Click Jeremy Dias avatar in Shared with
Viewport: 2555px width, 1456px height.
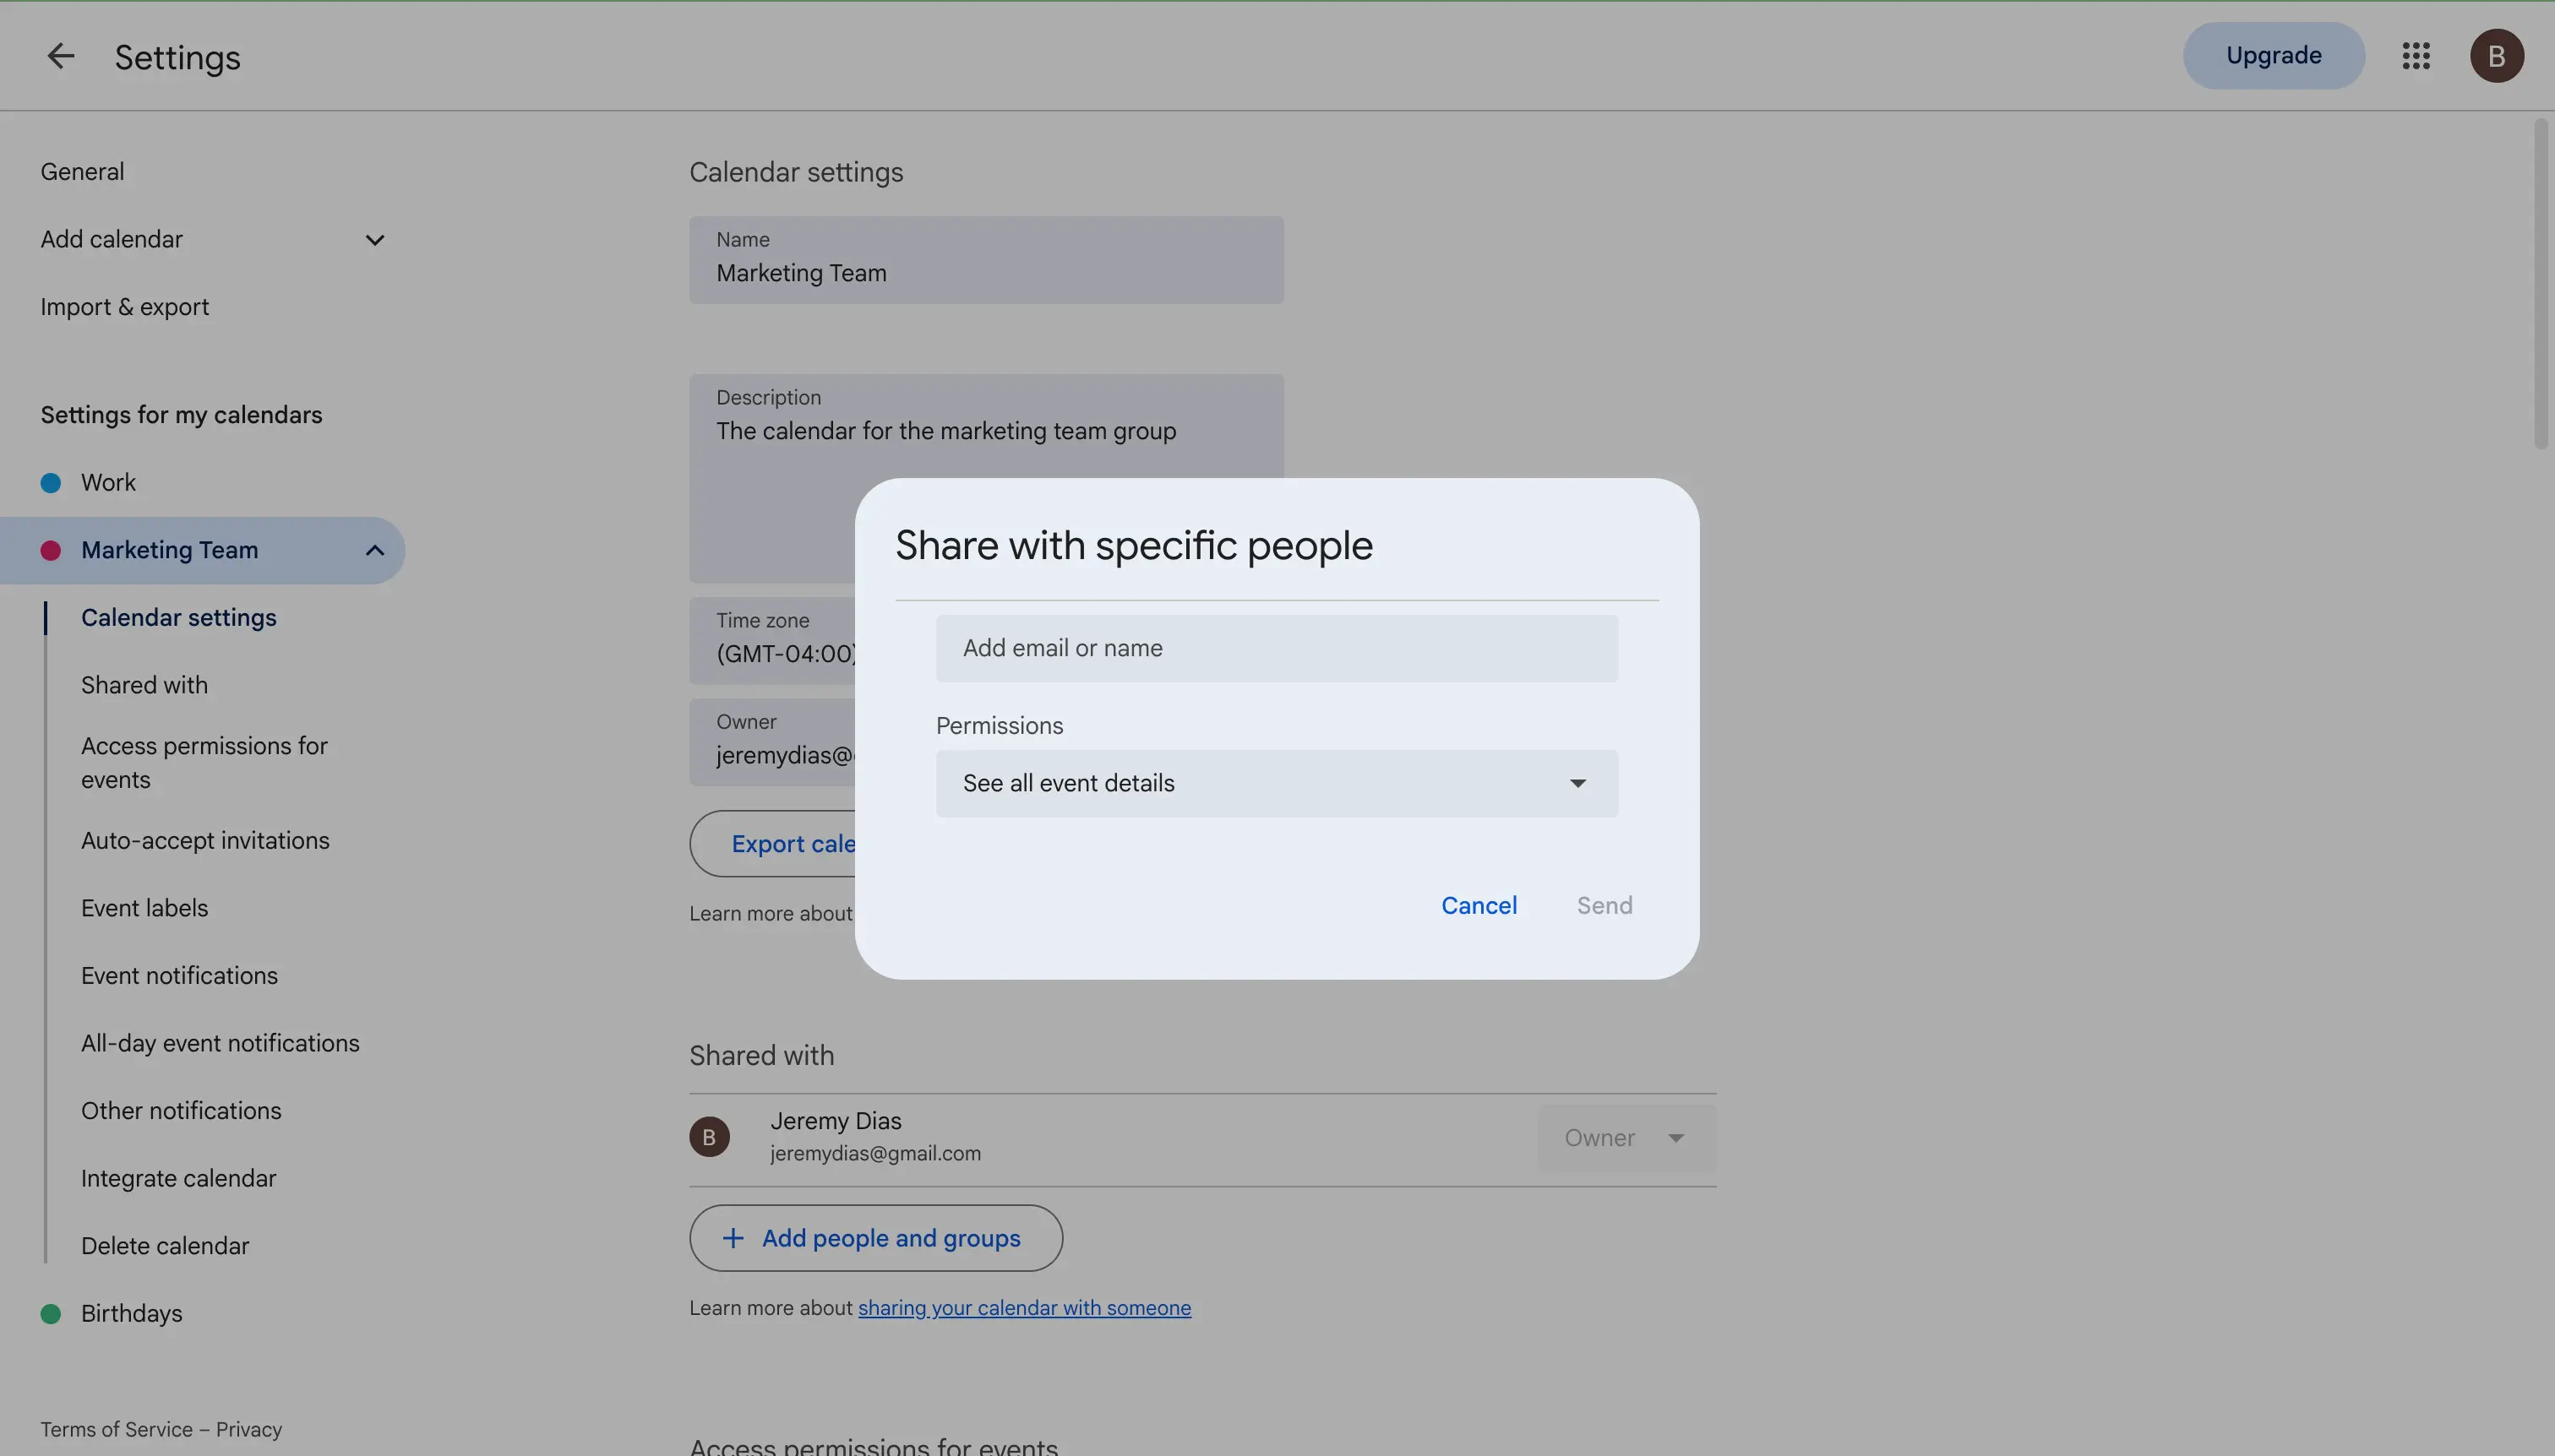(x=709, y=1138)
